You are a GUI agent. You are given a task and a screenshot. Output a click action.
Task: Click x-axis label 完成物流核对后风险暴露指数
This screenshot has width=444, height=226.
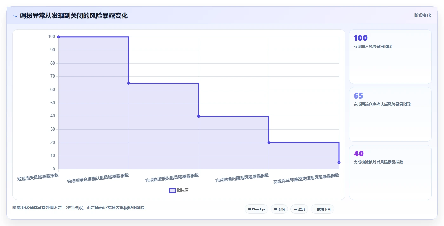pos(172,178)
